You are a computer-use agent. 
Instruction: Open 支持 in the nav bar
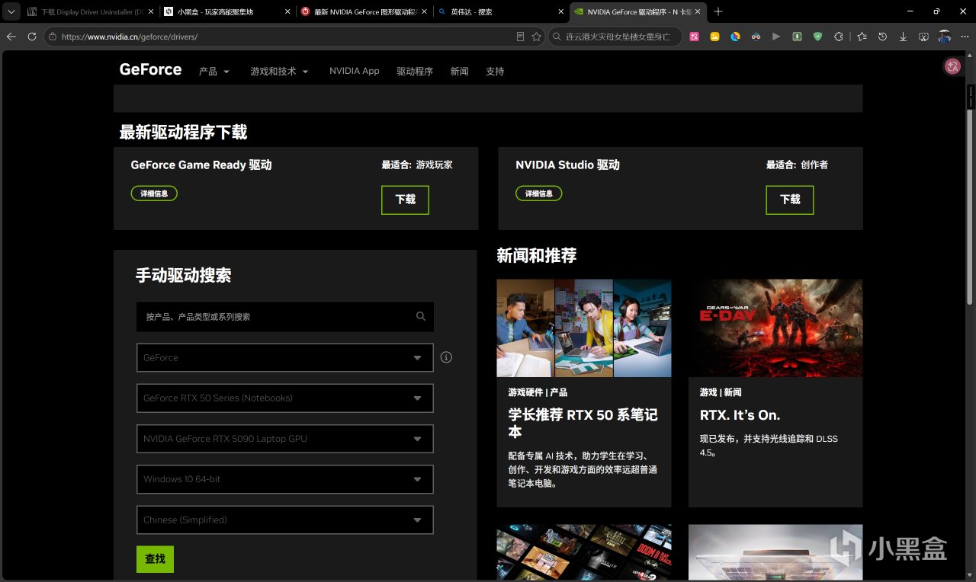[495, 71]
